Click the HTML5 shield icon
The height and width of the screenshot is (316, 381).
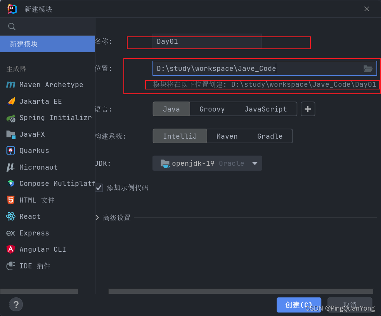(11, 200)
